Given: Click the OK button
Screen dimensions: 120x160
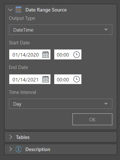Looking at the screenshot, I should pos(92,119).
